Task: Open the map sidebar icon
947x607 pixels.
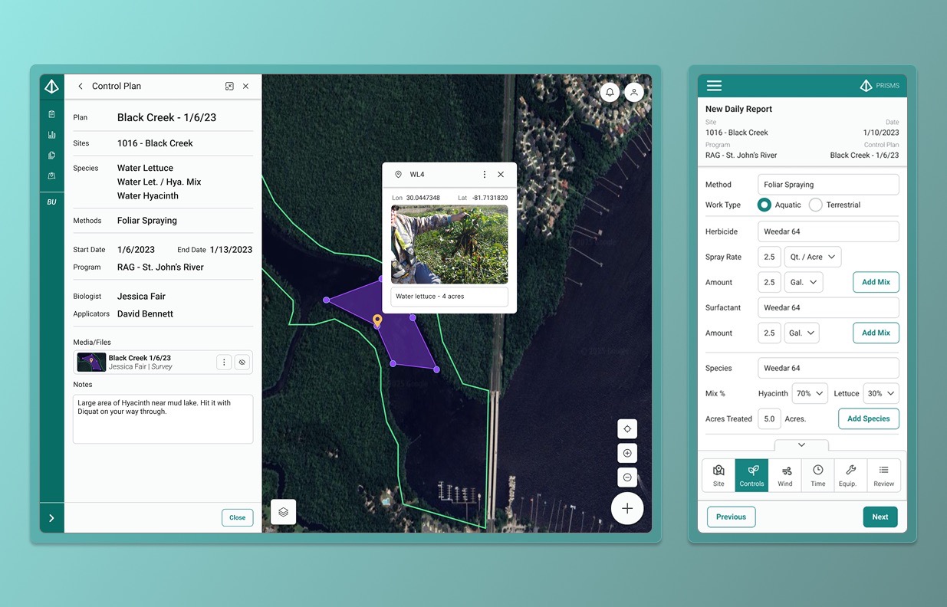Action: [x=51, y=176]
